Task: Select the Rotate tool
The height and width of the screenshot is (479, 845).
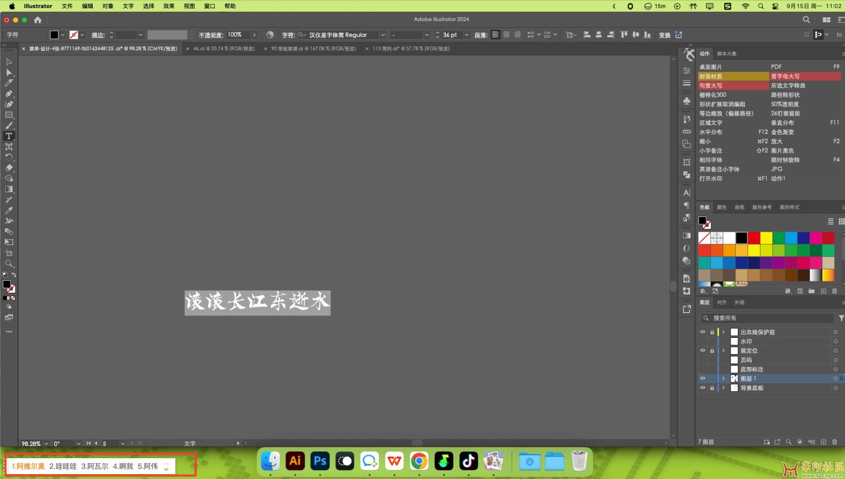Action: click(x=9, y=158)
